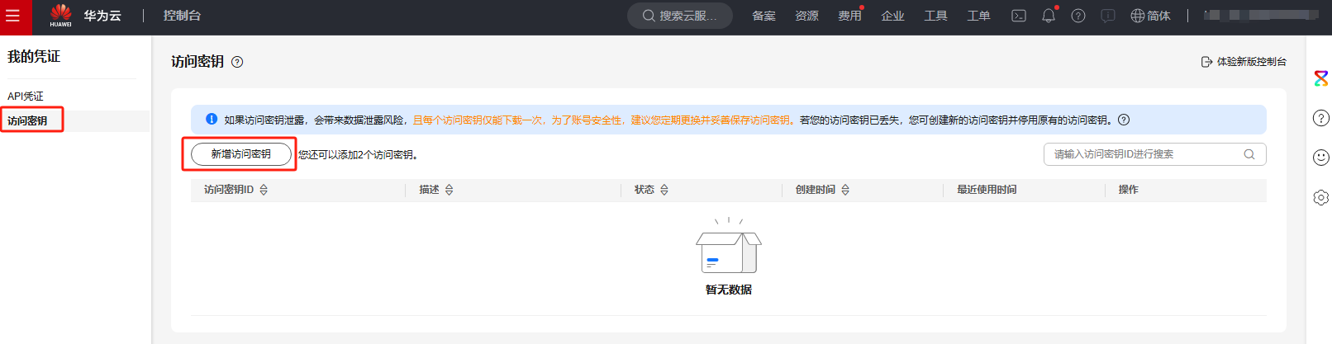Click the colorful AI assistant icon in right sidebar
The width and height of the screenshot is (1332, 344).
point(1320,78)
